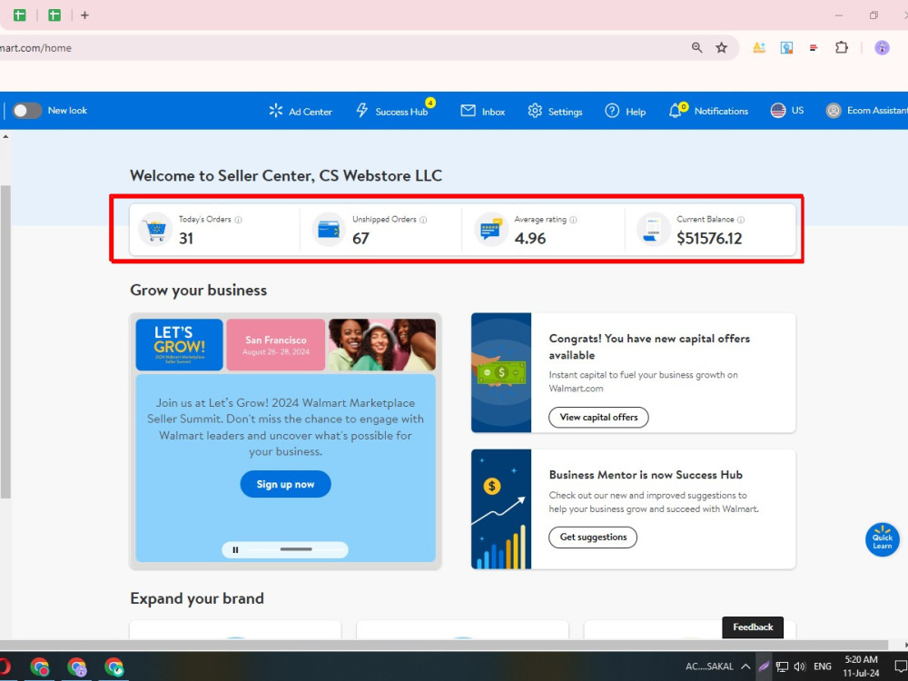The height and width of the screenshot is (681, 908).
Task: Click the Average rating chat icon
Action: [x=491, y=230]
